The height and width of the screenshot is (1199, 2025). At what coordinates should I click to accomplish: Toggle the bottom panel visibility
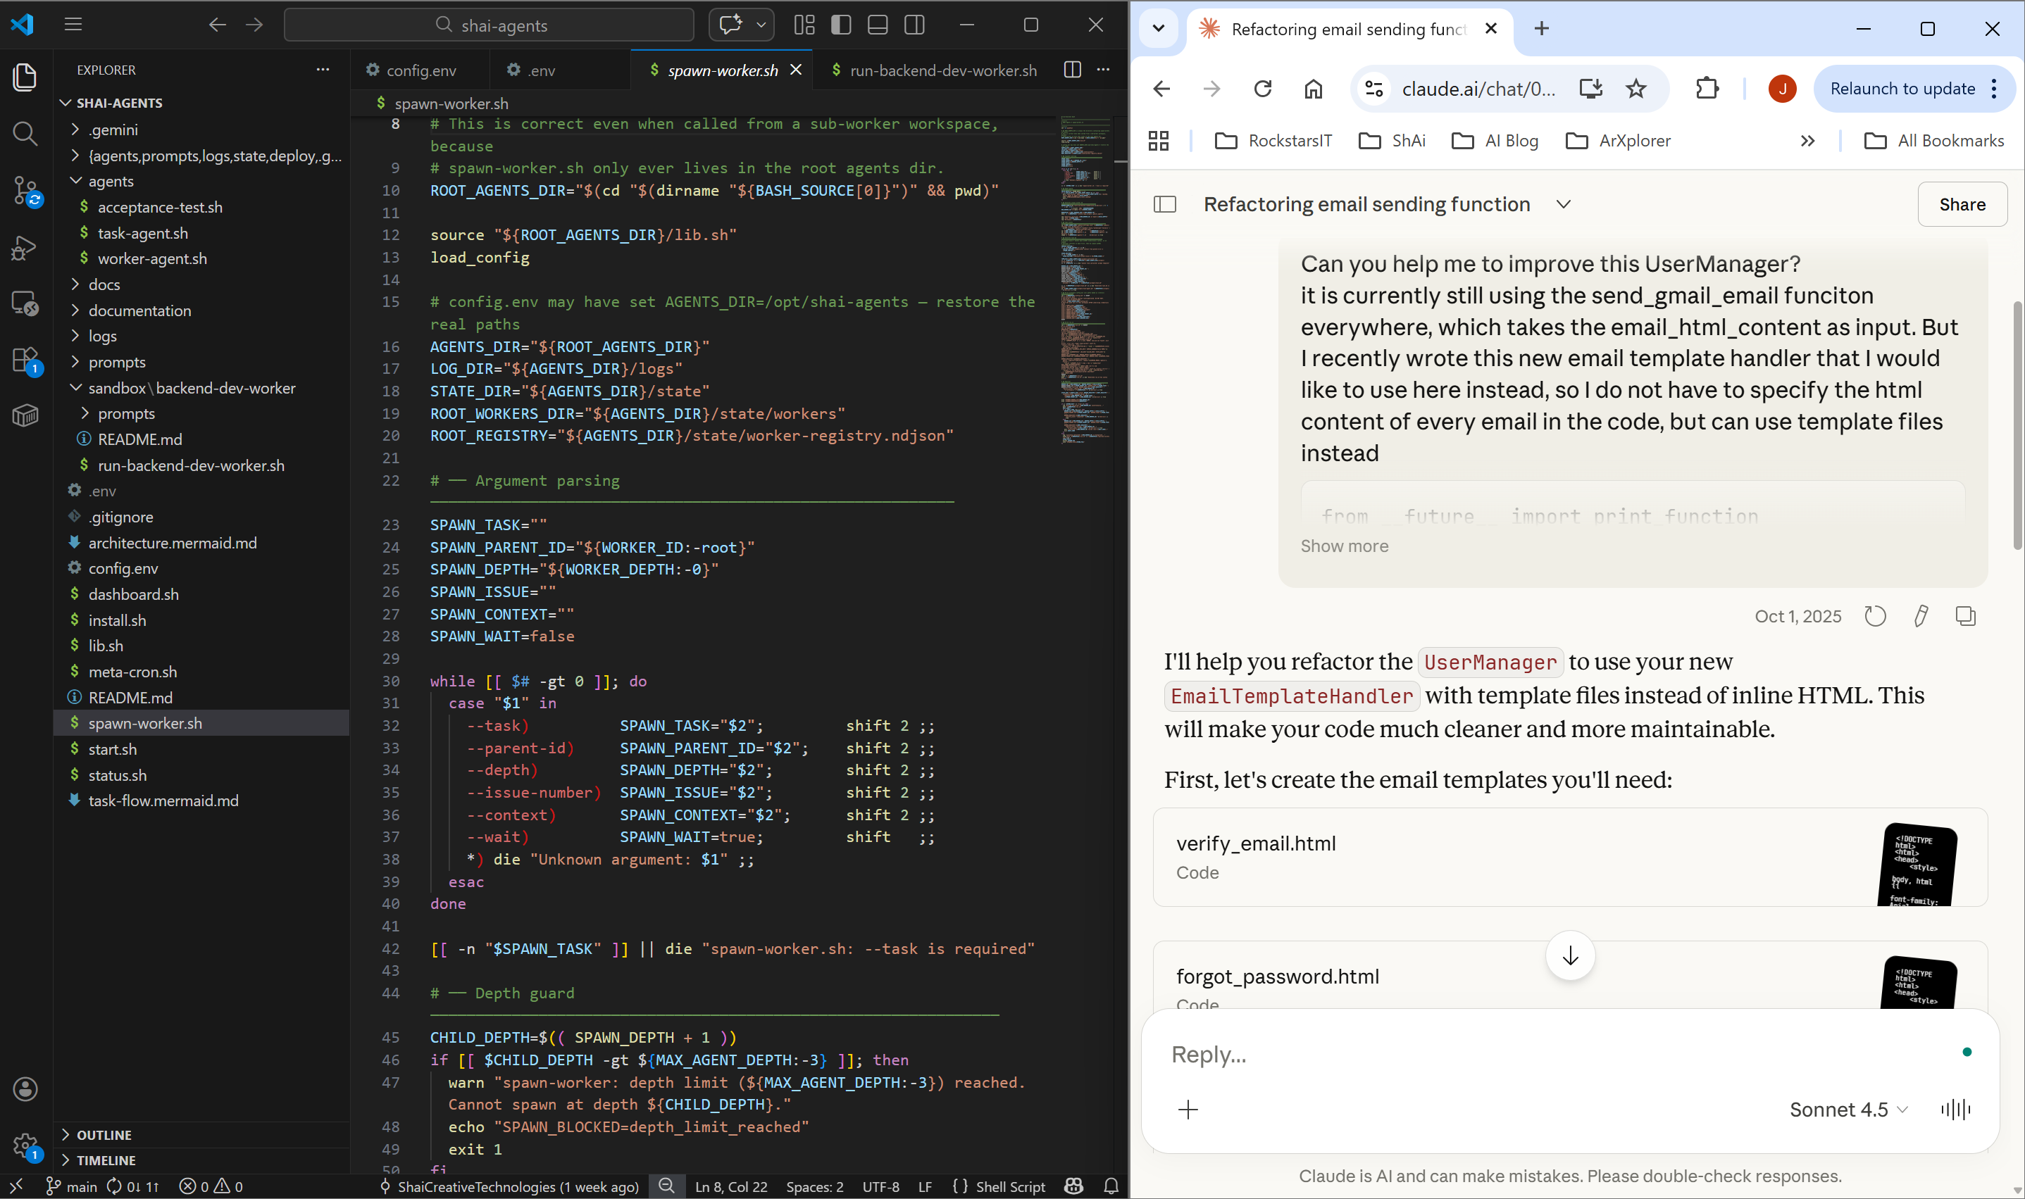pos(877,24)
